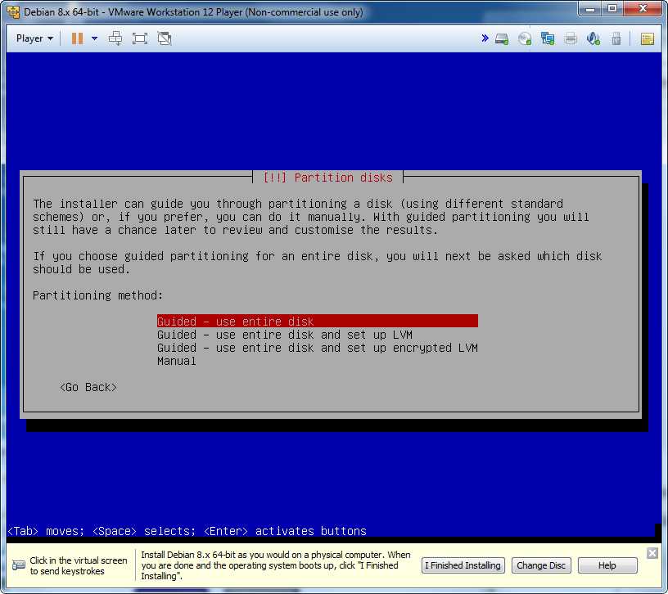Open the USB device icon
Screen dimensions: 668x594
tap(616, 38)
